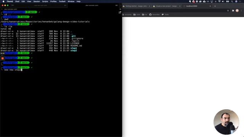Click the compose icon in iTerm2
The image size is (244, 137).
coord(120,12)
